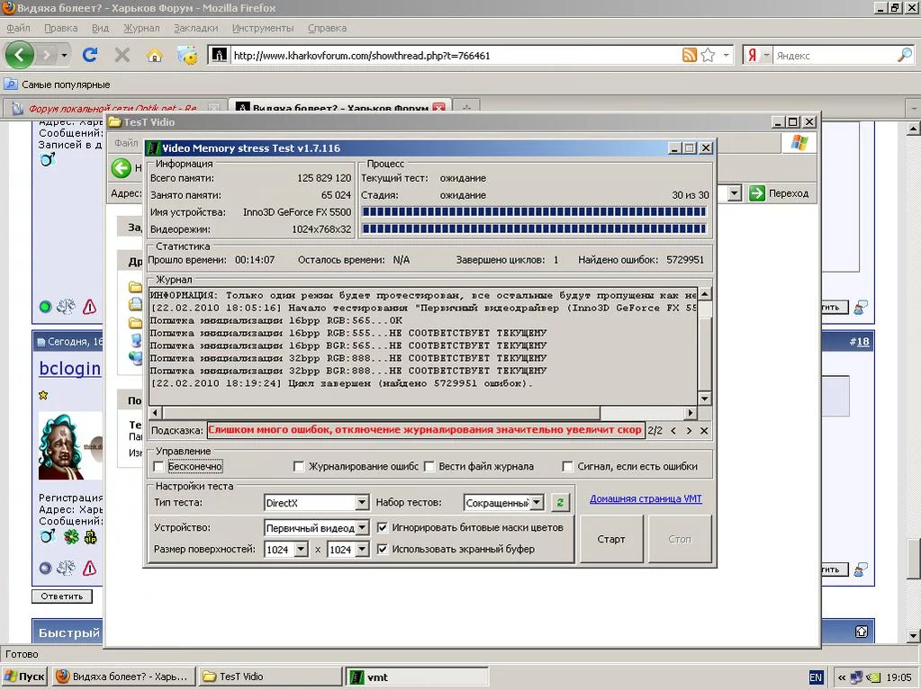Open surface height 1024 dropdown
Viewport: 921px width, 690px height.
click(x=362, y=549)
